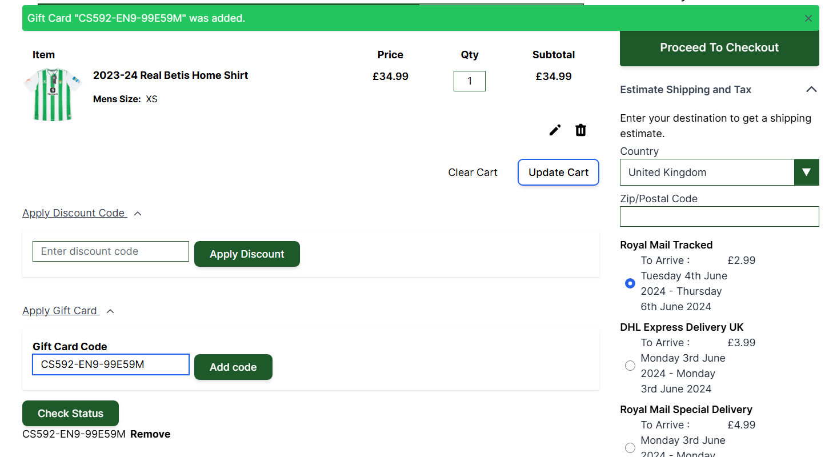Click the Subtotal column header
The height and width of the screenshot is (457, 829).
[x=554, y=55]
